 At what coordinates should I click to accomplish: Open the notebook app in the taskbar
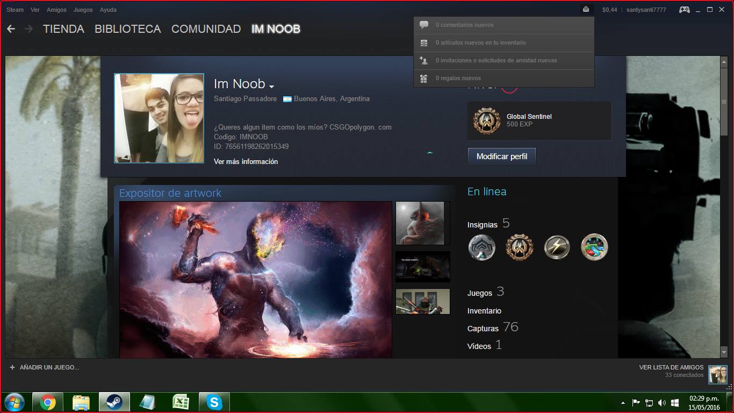[148, 402]
